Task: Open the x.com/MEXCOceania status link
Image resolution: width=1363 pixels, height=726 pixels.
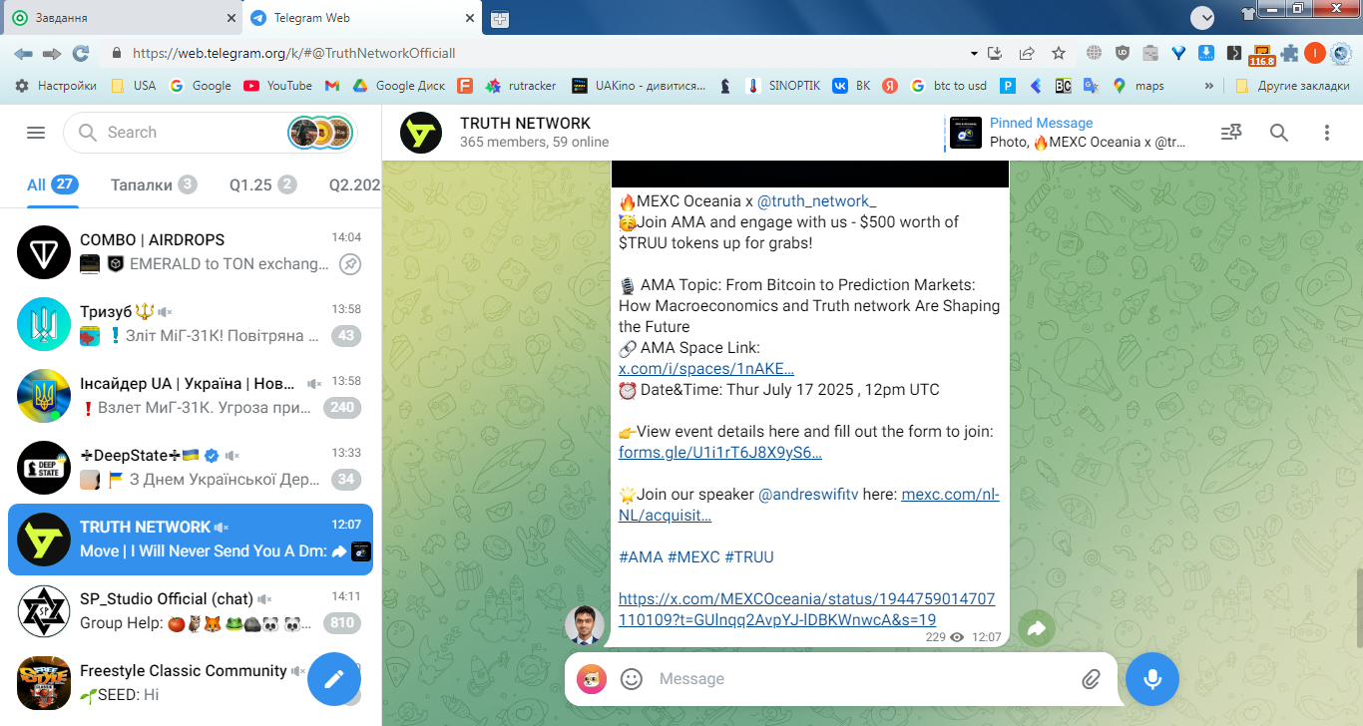Action: (806, 609)
